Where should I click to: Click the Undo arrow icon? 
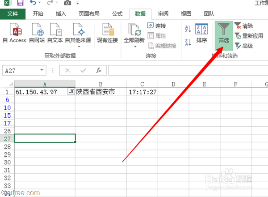33,3
